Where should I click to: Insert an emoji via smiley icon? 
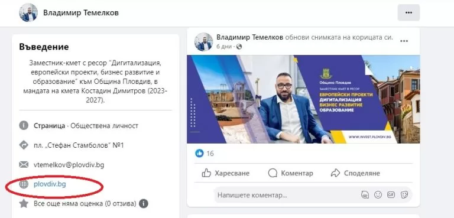point(378,195)
